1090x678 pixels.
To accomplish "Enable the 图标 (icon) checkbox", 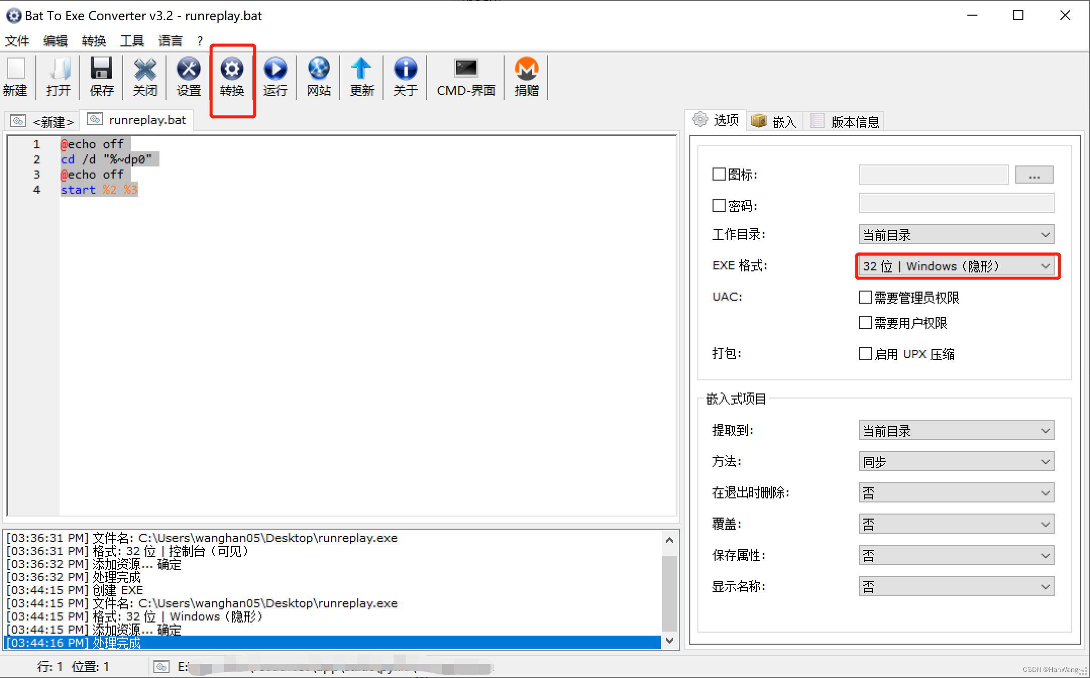I will (719, 175).
